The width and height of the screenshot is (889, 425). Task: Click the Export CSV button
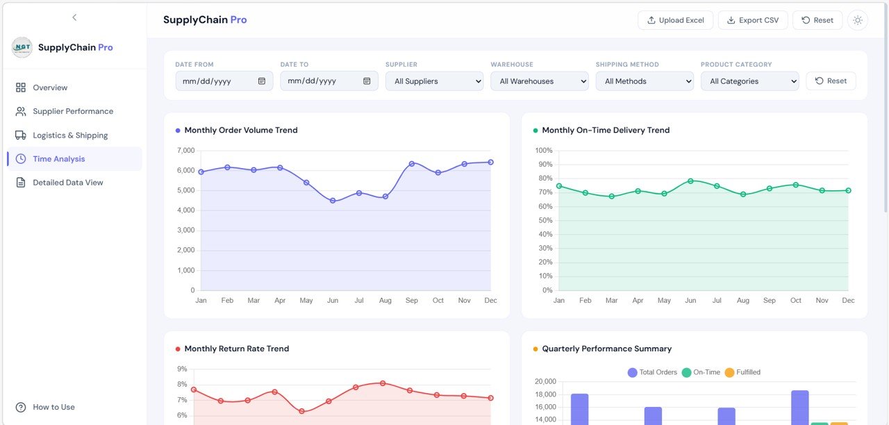pyautogui.click(x=752, y=20)
